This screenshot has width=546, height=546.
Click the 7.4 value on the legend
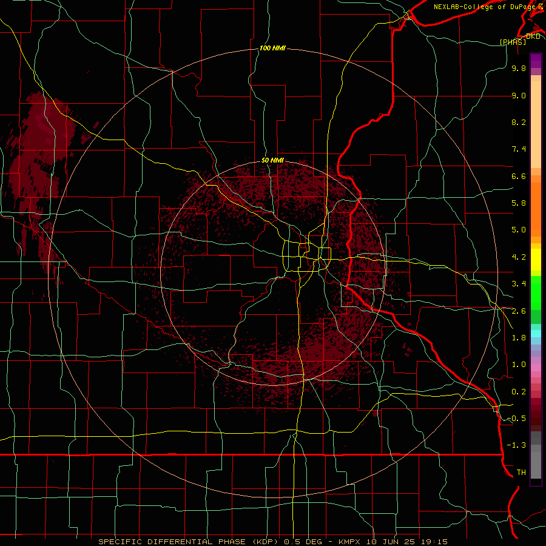click(x=519, y=149)
